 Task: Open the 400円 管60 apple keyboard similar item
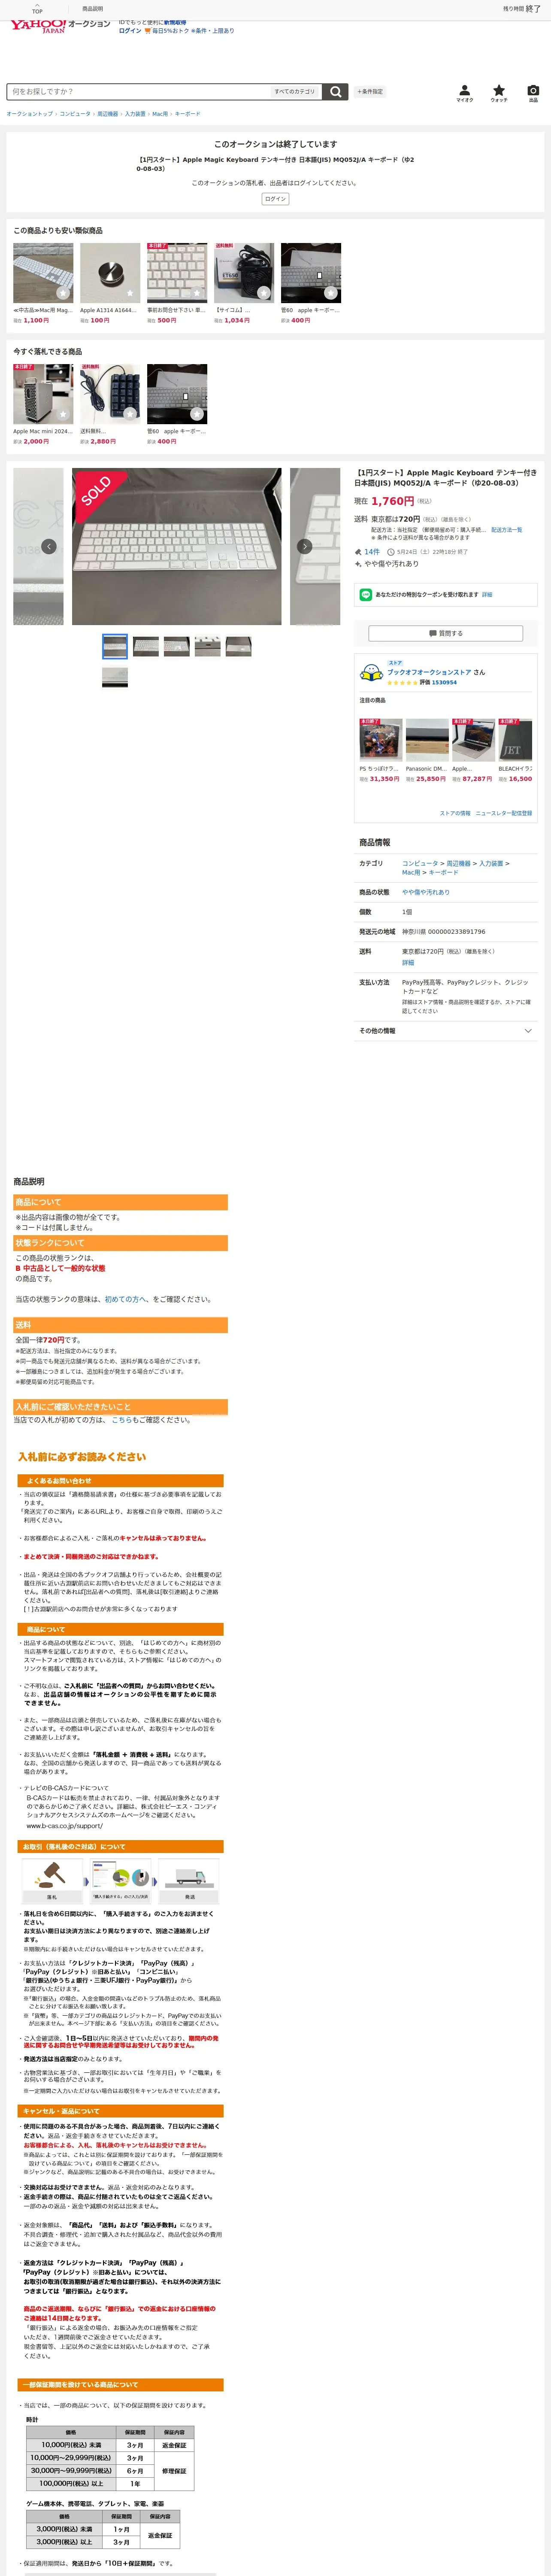pyautogui.click(x=311, y=283)
